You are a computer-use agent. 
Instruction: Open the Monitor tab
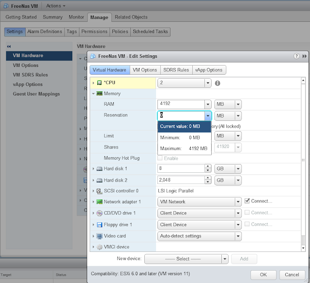pyautogui.click(x=77, y=17)
